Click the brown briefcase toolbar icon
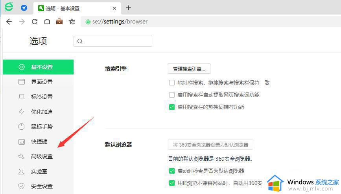This screenshot has height=194, width=341. point(59,22)
